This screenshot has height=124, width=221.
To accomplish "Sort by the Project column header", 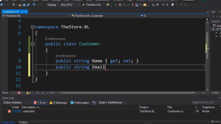I will click(x=144, y=107).
